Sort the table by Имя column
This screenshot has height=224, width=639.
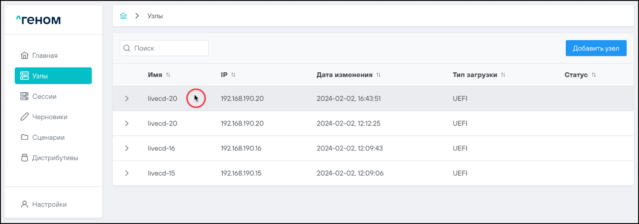168,75
